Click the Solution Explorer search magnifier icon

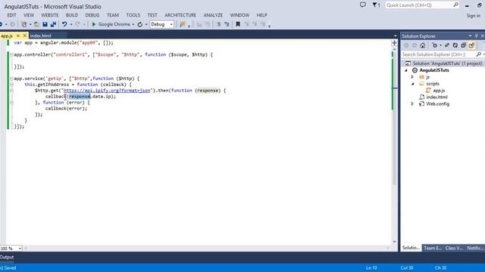point(478,54)
